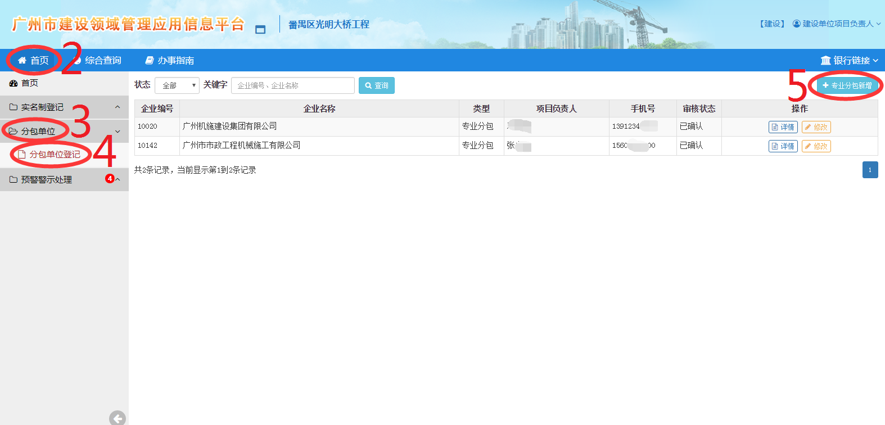Click the 专业分包新增 add button
This screenshot has width=885, height=425.
click(847, 85)
